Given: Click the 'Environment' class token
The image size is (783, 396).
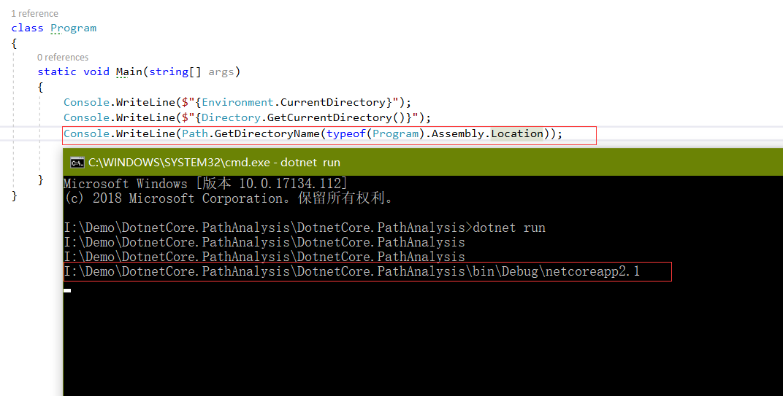Looking at the screenshot, I should coord(237,102).
